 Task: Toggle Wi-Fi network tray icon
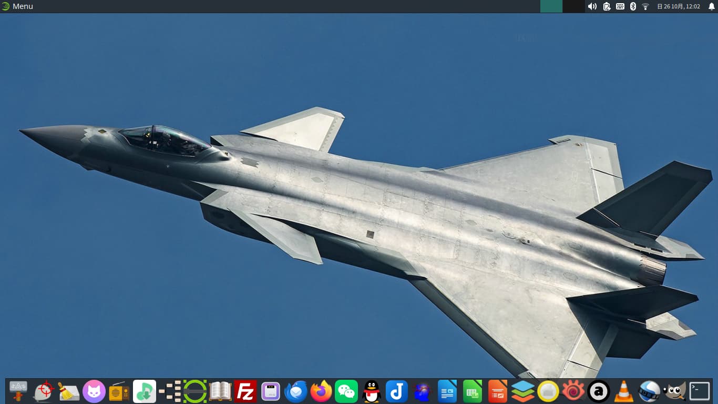pyautogui.click(x=645, y=6)
